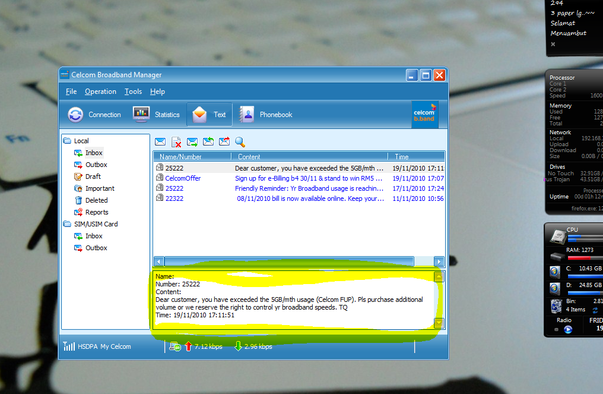The width and height of the screenshot is (603, 394).
Task: Click the message preview scroll down arrow
Action: [x=439, y=323]
